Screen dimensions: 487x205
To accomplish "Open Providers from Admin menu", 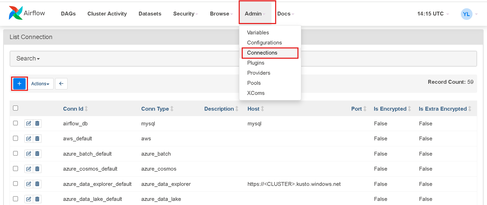I will [x=259, y=73].
